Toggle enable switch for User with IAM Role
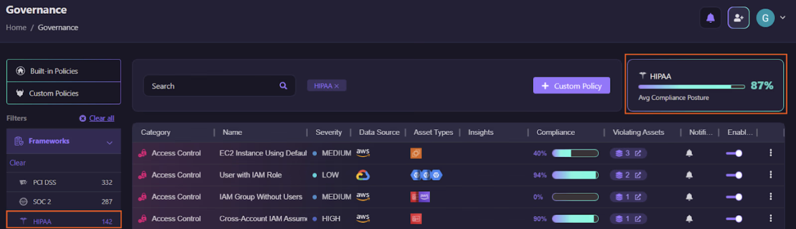 point(734,175)
